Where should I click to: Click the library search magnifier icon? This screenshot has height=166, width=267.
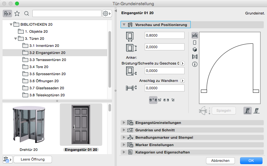(x=27, y=13)
